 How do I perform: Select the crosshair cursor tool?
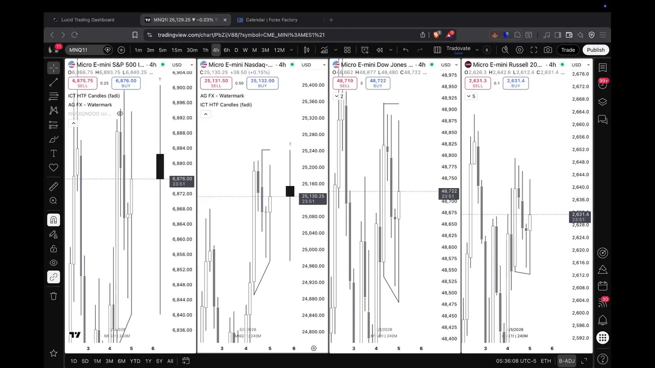tap(54, 68)
